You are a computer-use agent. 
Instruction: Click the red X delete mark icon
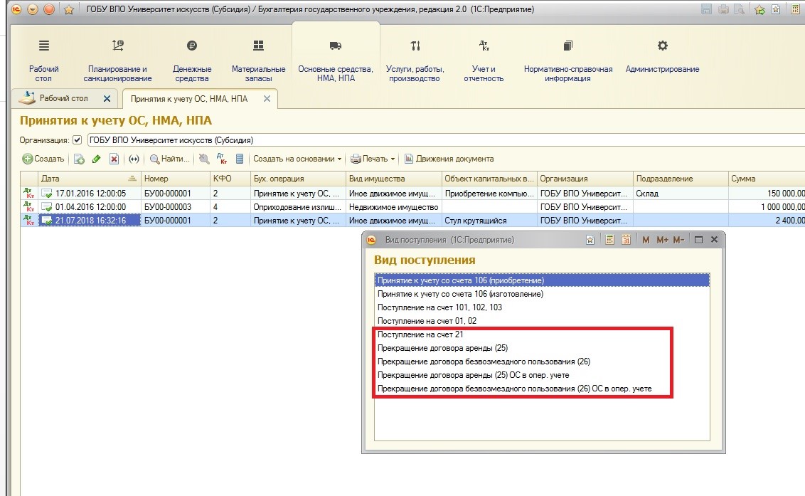(x=114, y=159)
